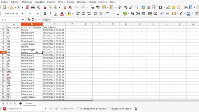Click the Cut scissors icon
This screenshot has width=199, height=112.
coord(45,7)
